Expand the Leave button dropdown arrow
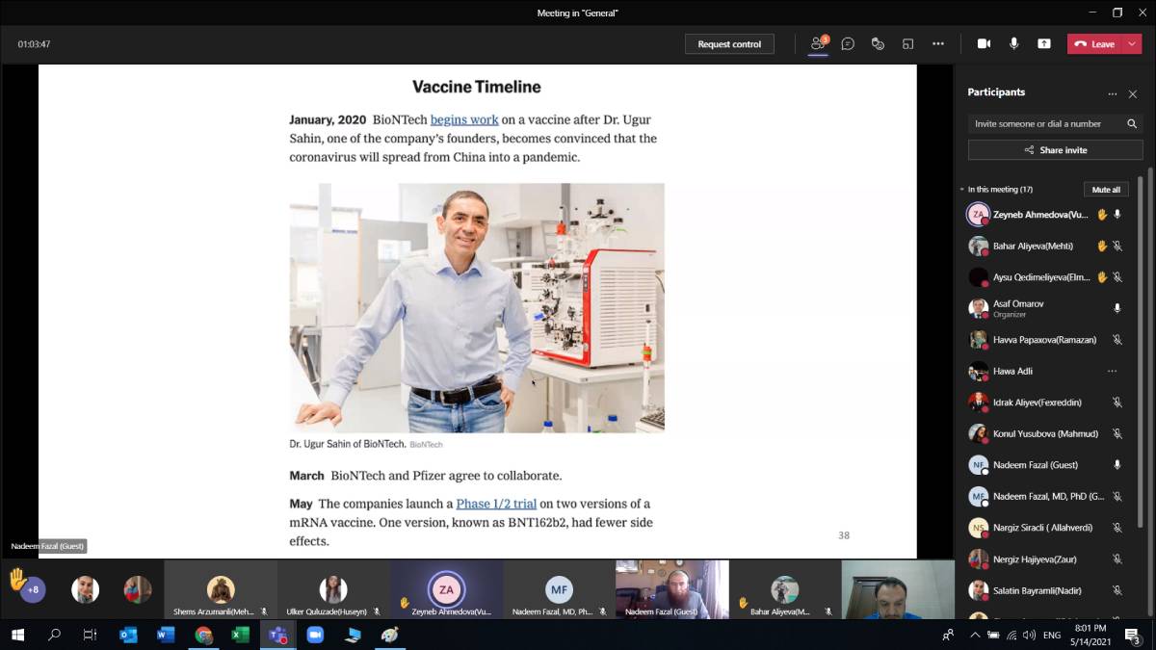This screenshot has width=1156, height=650. 1133,44
